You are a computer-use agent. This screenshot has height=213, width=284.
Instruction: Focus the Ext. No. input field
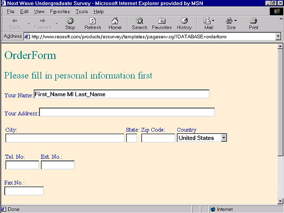[58, 165]
